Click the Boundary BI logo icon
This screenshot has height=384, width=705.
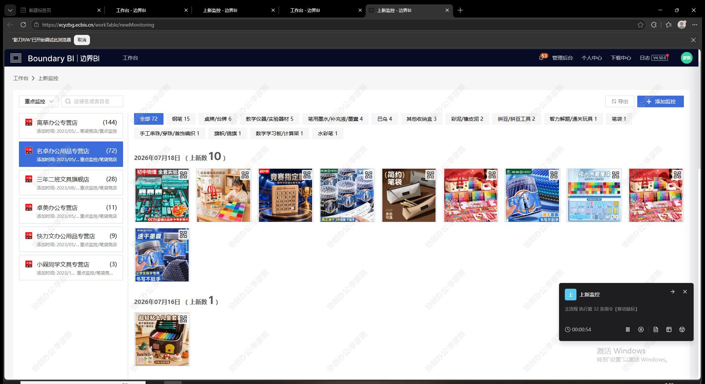16,58
